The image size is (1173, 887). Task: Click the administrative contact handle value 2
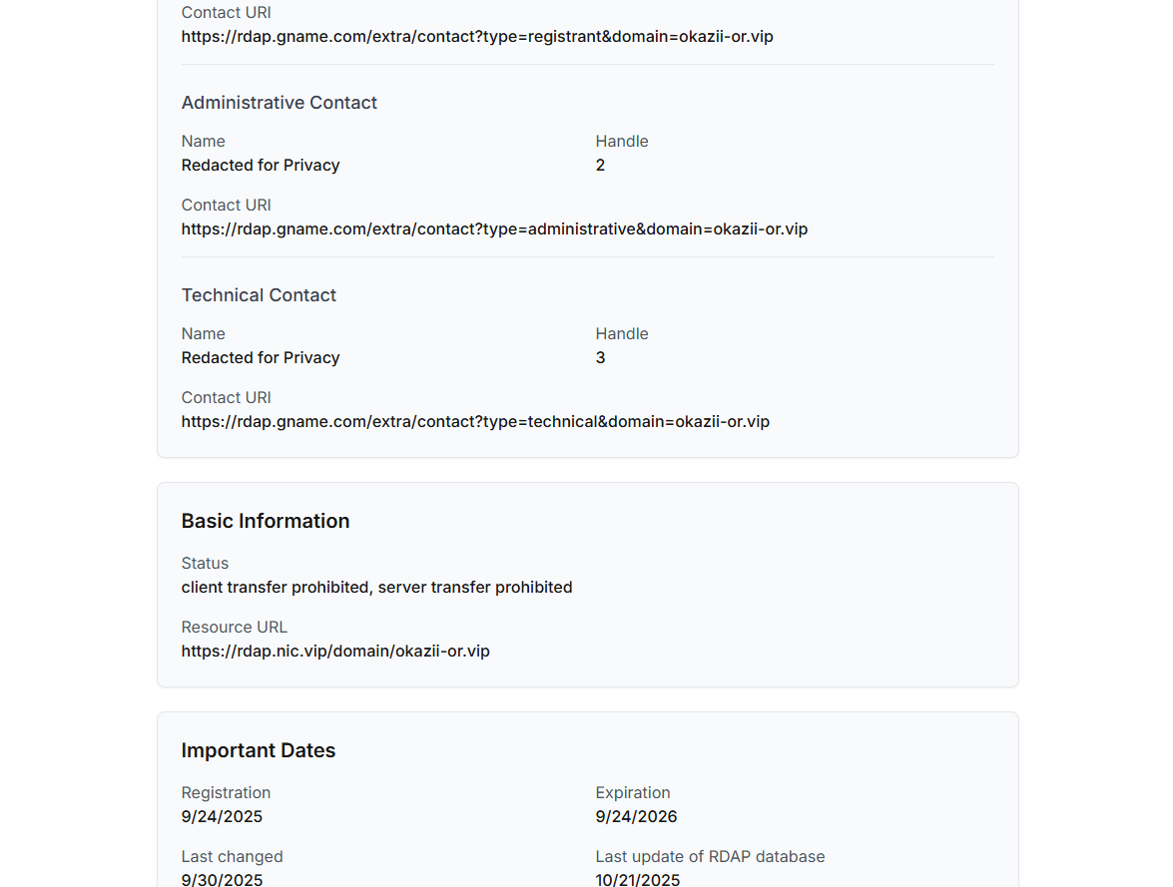click(600, 166)
